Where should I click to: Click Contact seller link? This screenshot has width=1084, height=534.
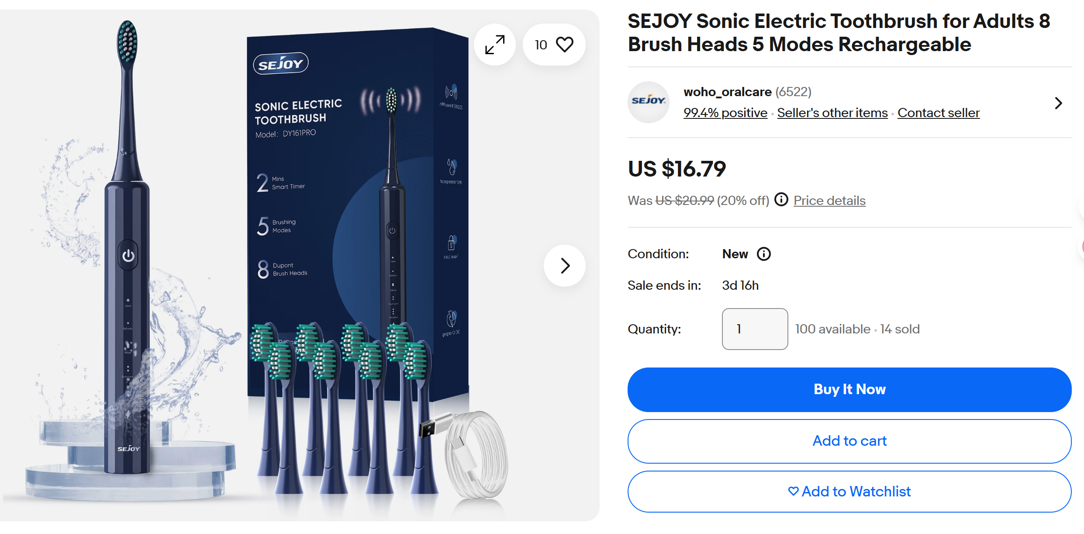coord(939,113)
